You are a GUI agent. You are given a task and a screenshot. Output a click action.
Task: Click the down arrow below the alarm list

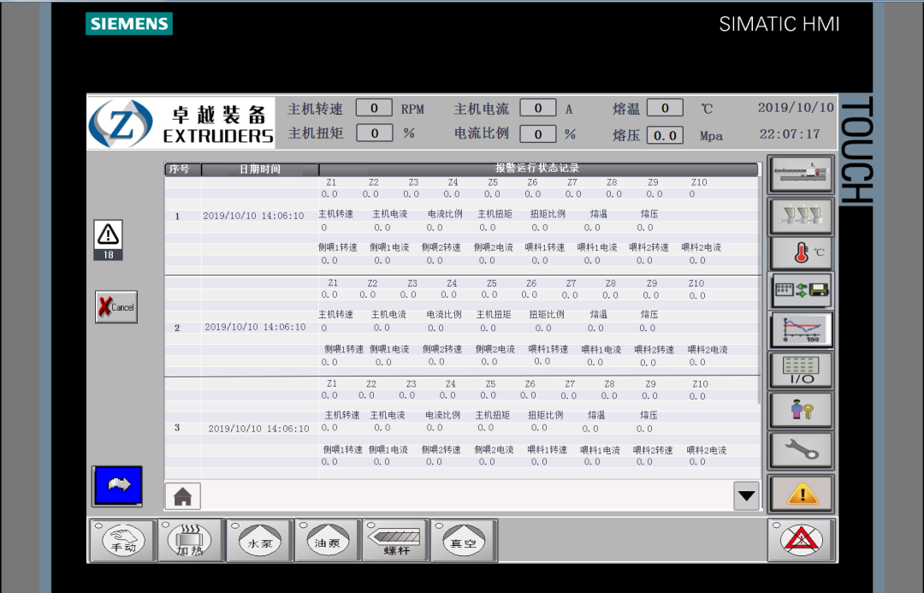pyautogui.click(x=746, y=495)
